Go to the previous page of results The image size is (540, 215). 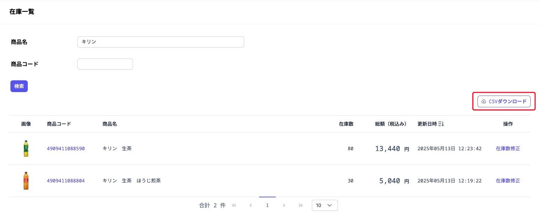click(x=251, y=205)
